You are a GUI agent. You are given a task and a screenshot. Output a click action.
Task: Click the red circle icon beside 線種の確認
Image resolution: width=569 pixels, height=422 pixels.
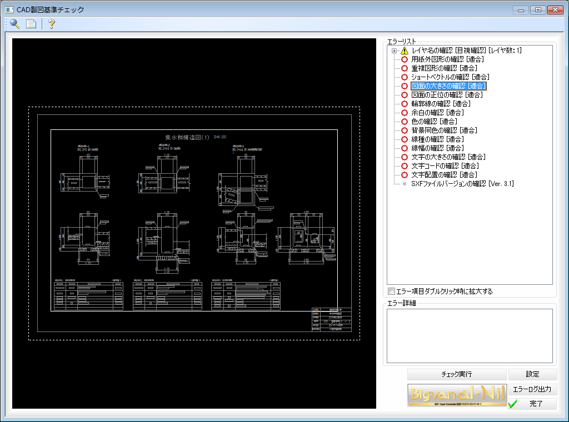405,139
